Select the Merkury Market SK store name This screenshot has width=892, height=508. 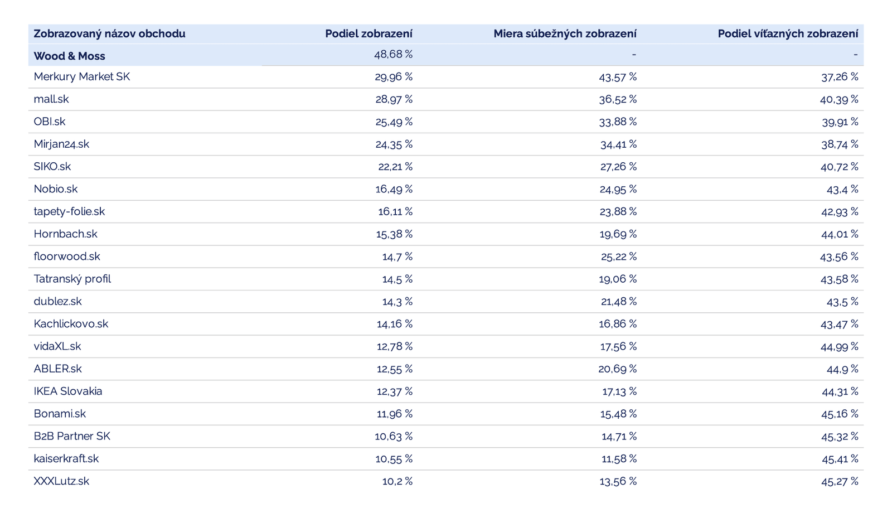pyautogui.click(x=81, y=76)
